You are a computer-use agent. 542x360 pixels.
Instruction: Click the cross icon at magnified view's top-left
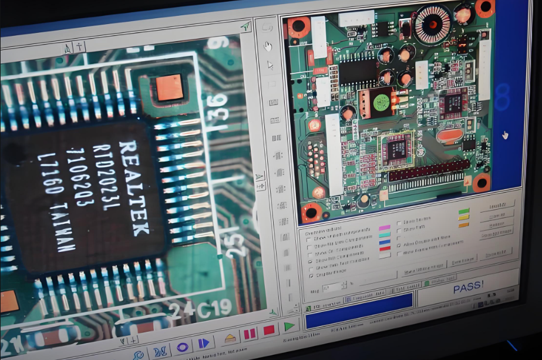(x=80, y=46)
